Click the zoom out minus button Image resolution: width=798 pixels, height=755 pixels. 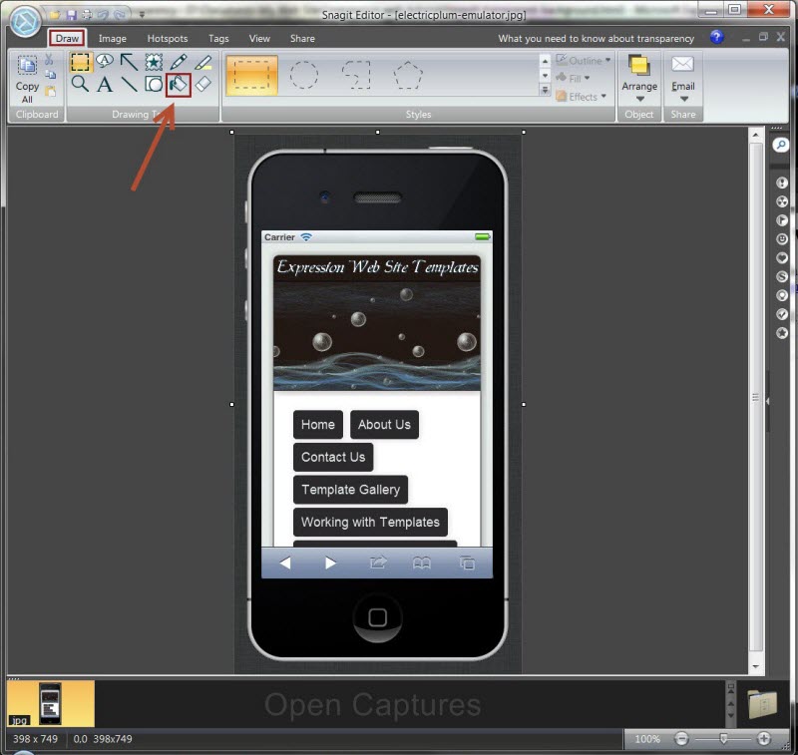tap(681, 738)
